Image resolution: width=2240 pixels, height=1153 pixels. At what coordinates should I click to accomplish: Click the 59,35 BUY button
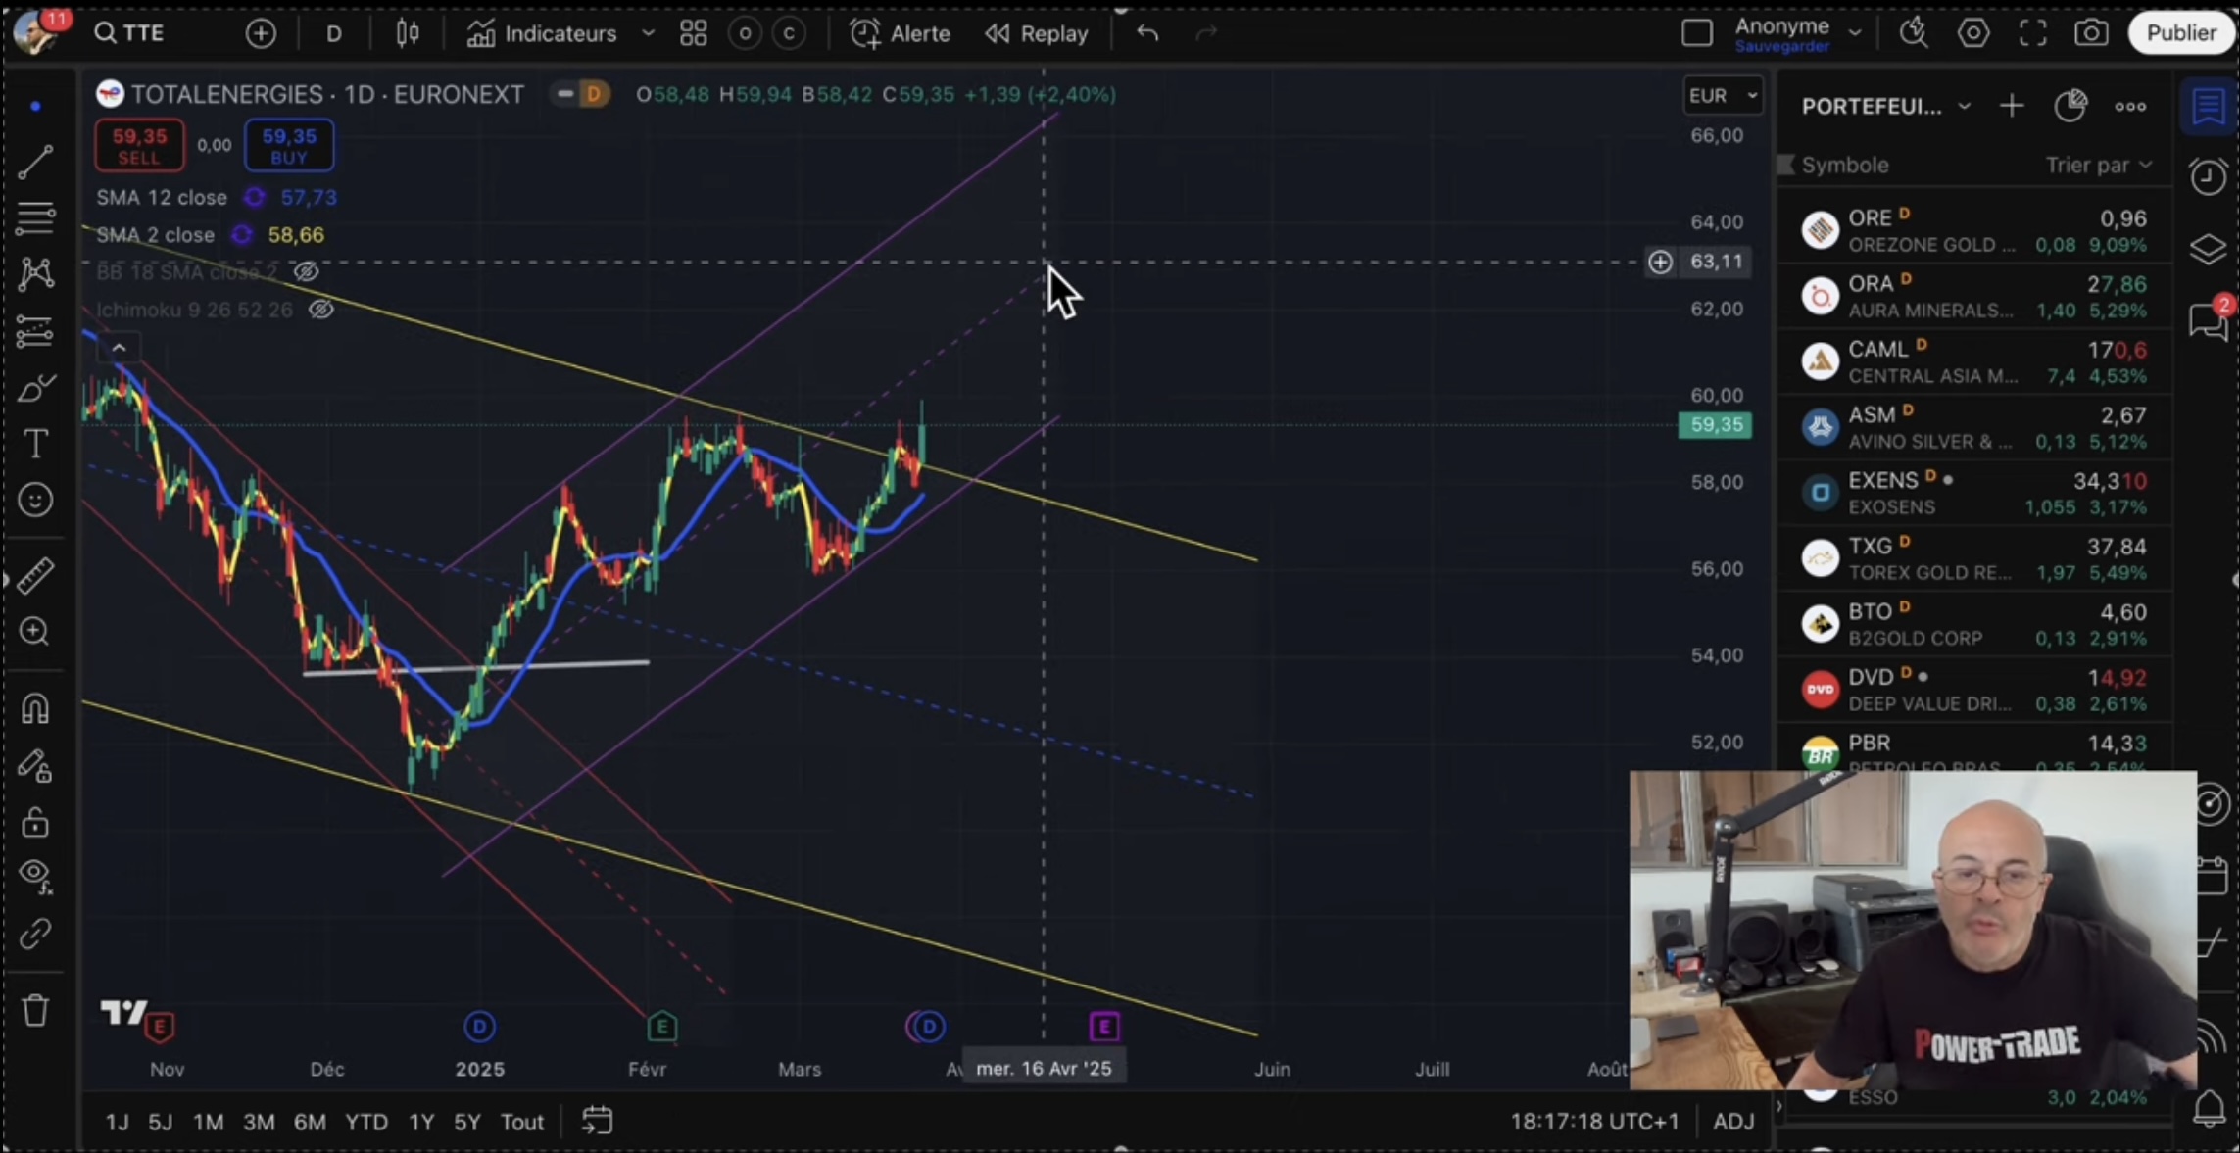289,145
